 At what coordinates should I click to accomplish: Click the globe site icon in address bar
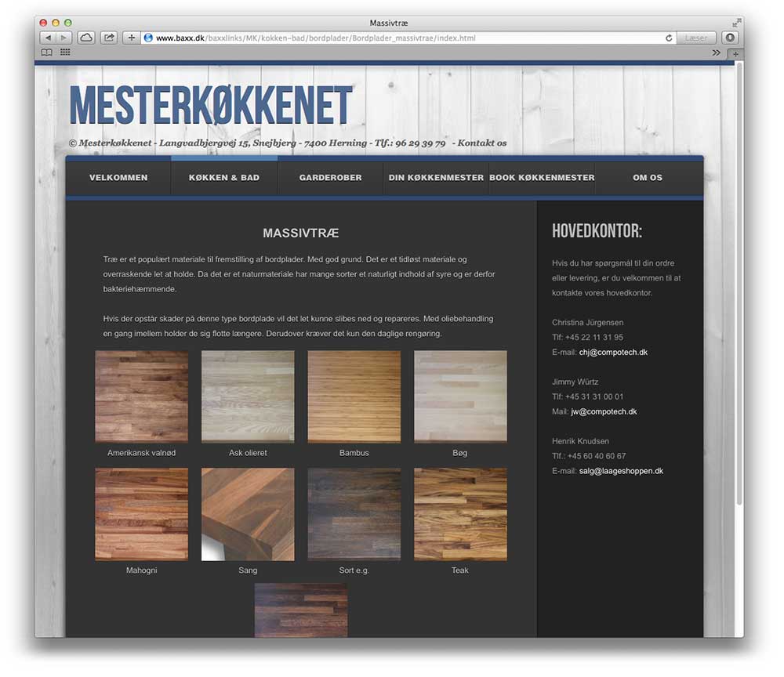pyautogui.click(x=148, y=38)
